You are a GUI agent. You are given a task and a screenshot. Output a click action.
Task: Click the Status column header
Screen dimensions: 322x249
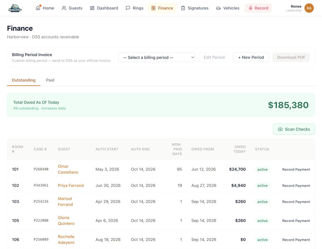262,149
